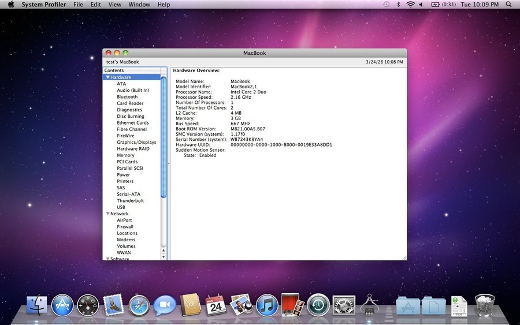Select Hardware RAID in Contents
520x325 pixels.
133,149
